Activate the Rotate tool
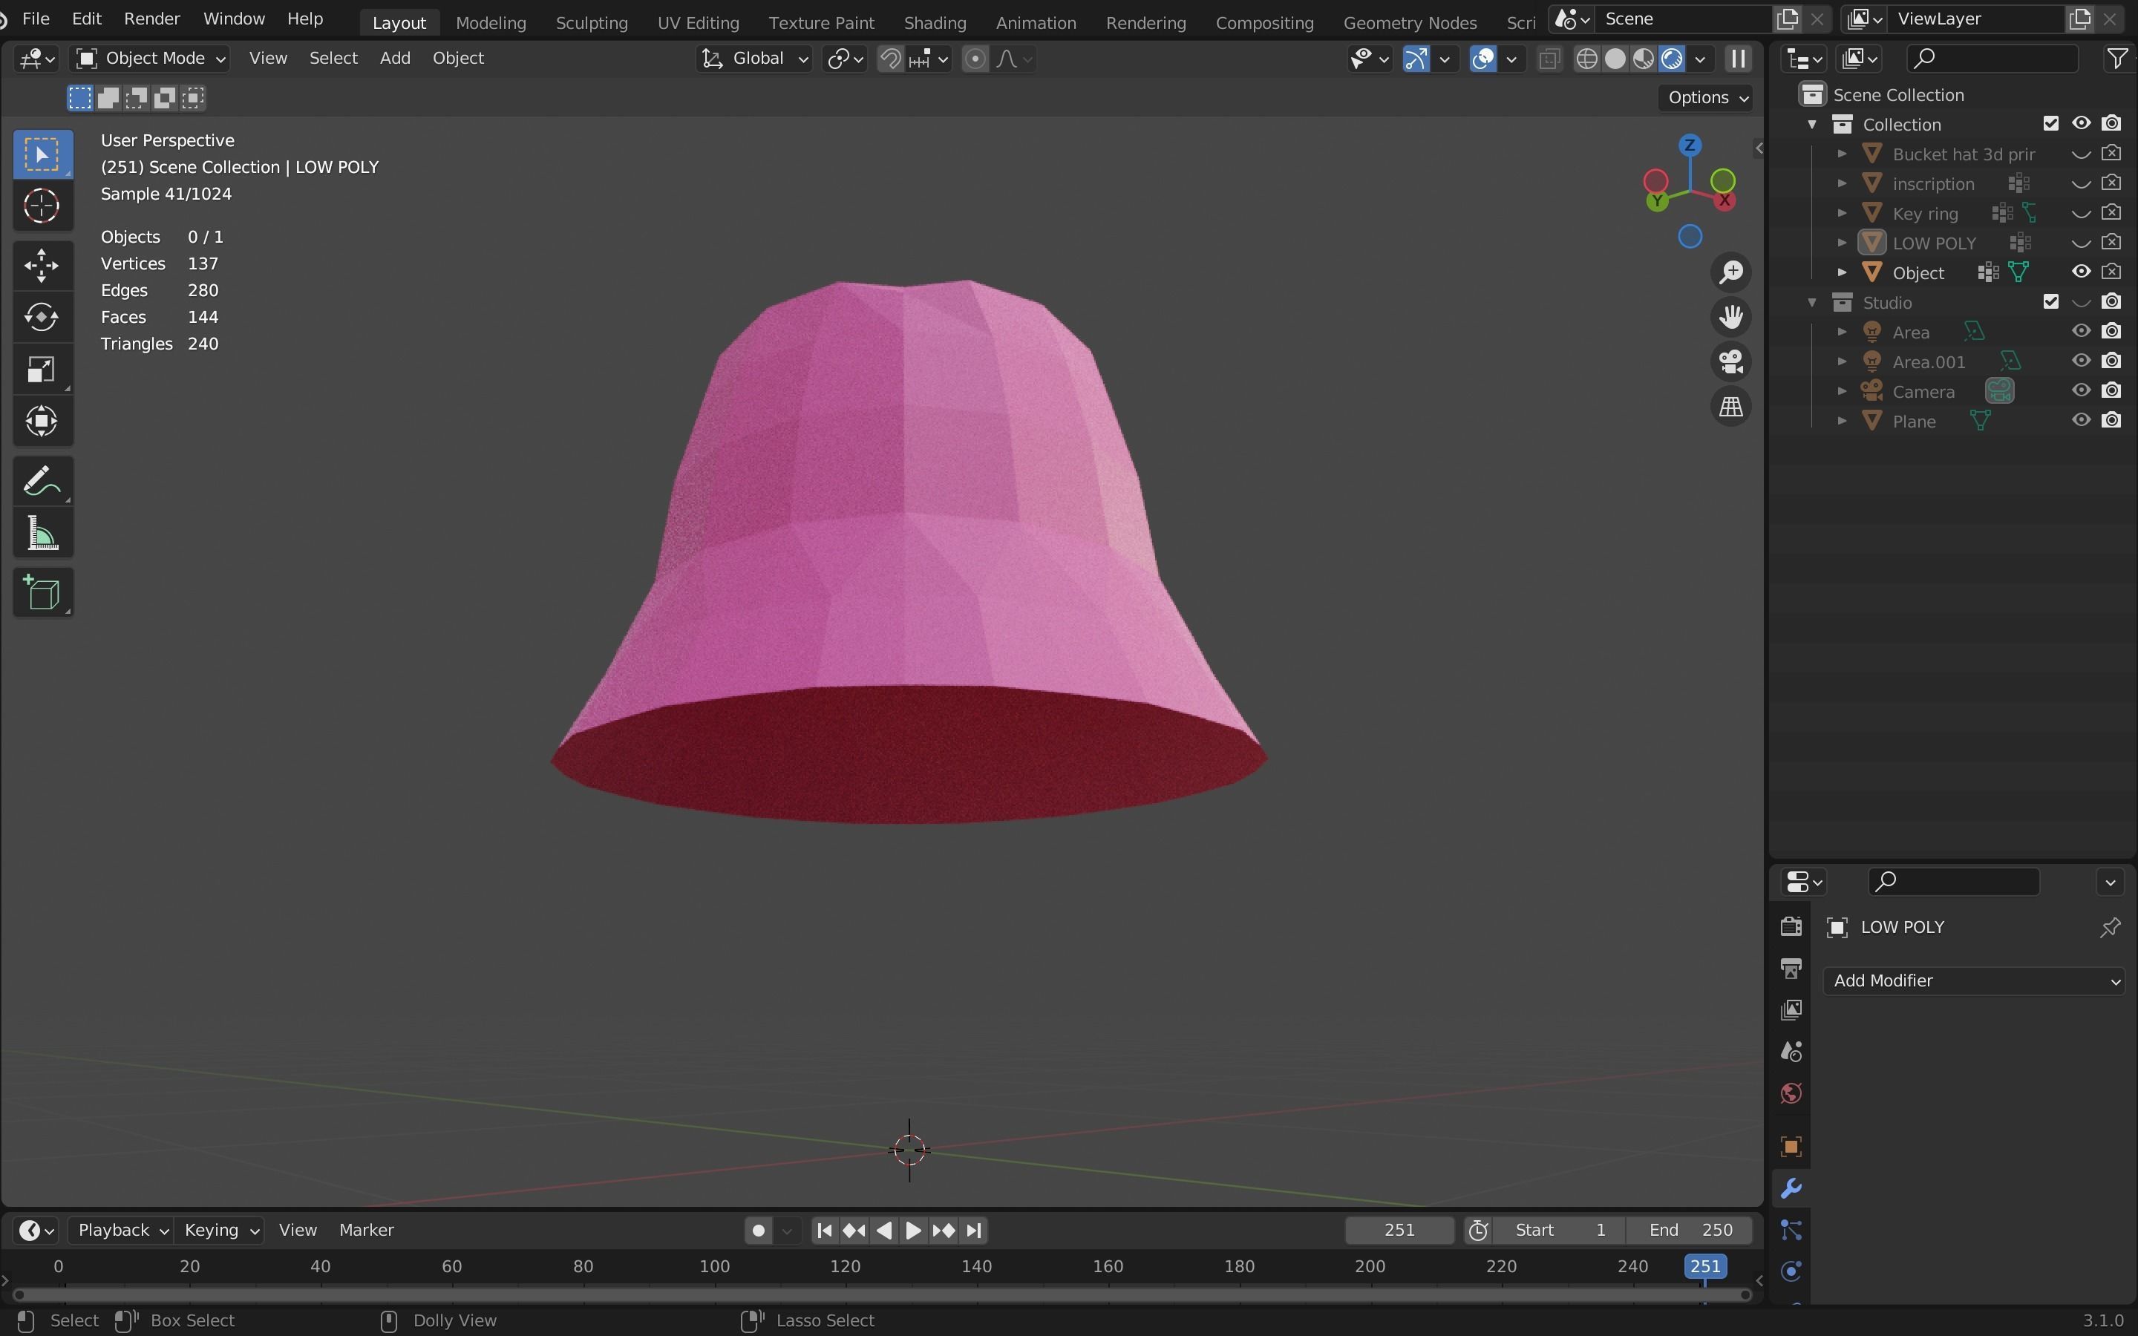The width and height of the screenshot is (2138, 1336). point(42,317)
